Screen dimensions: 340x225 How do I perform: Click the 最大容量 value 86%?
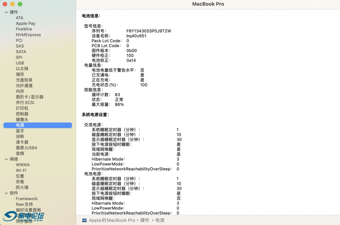click(x=119, y=105)
